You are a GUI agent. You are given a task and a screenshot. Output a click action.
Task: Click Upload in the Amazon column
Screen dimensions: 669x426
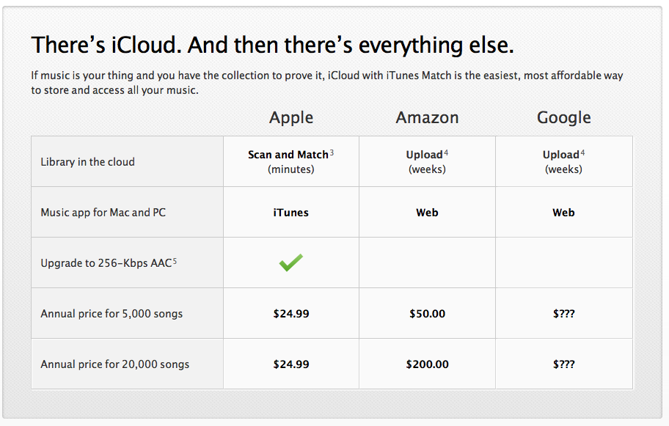click(x=424, y=155)
